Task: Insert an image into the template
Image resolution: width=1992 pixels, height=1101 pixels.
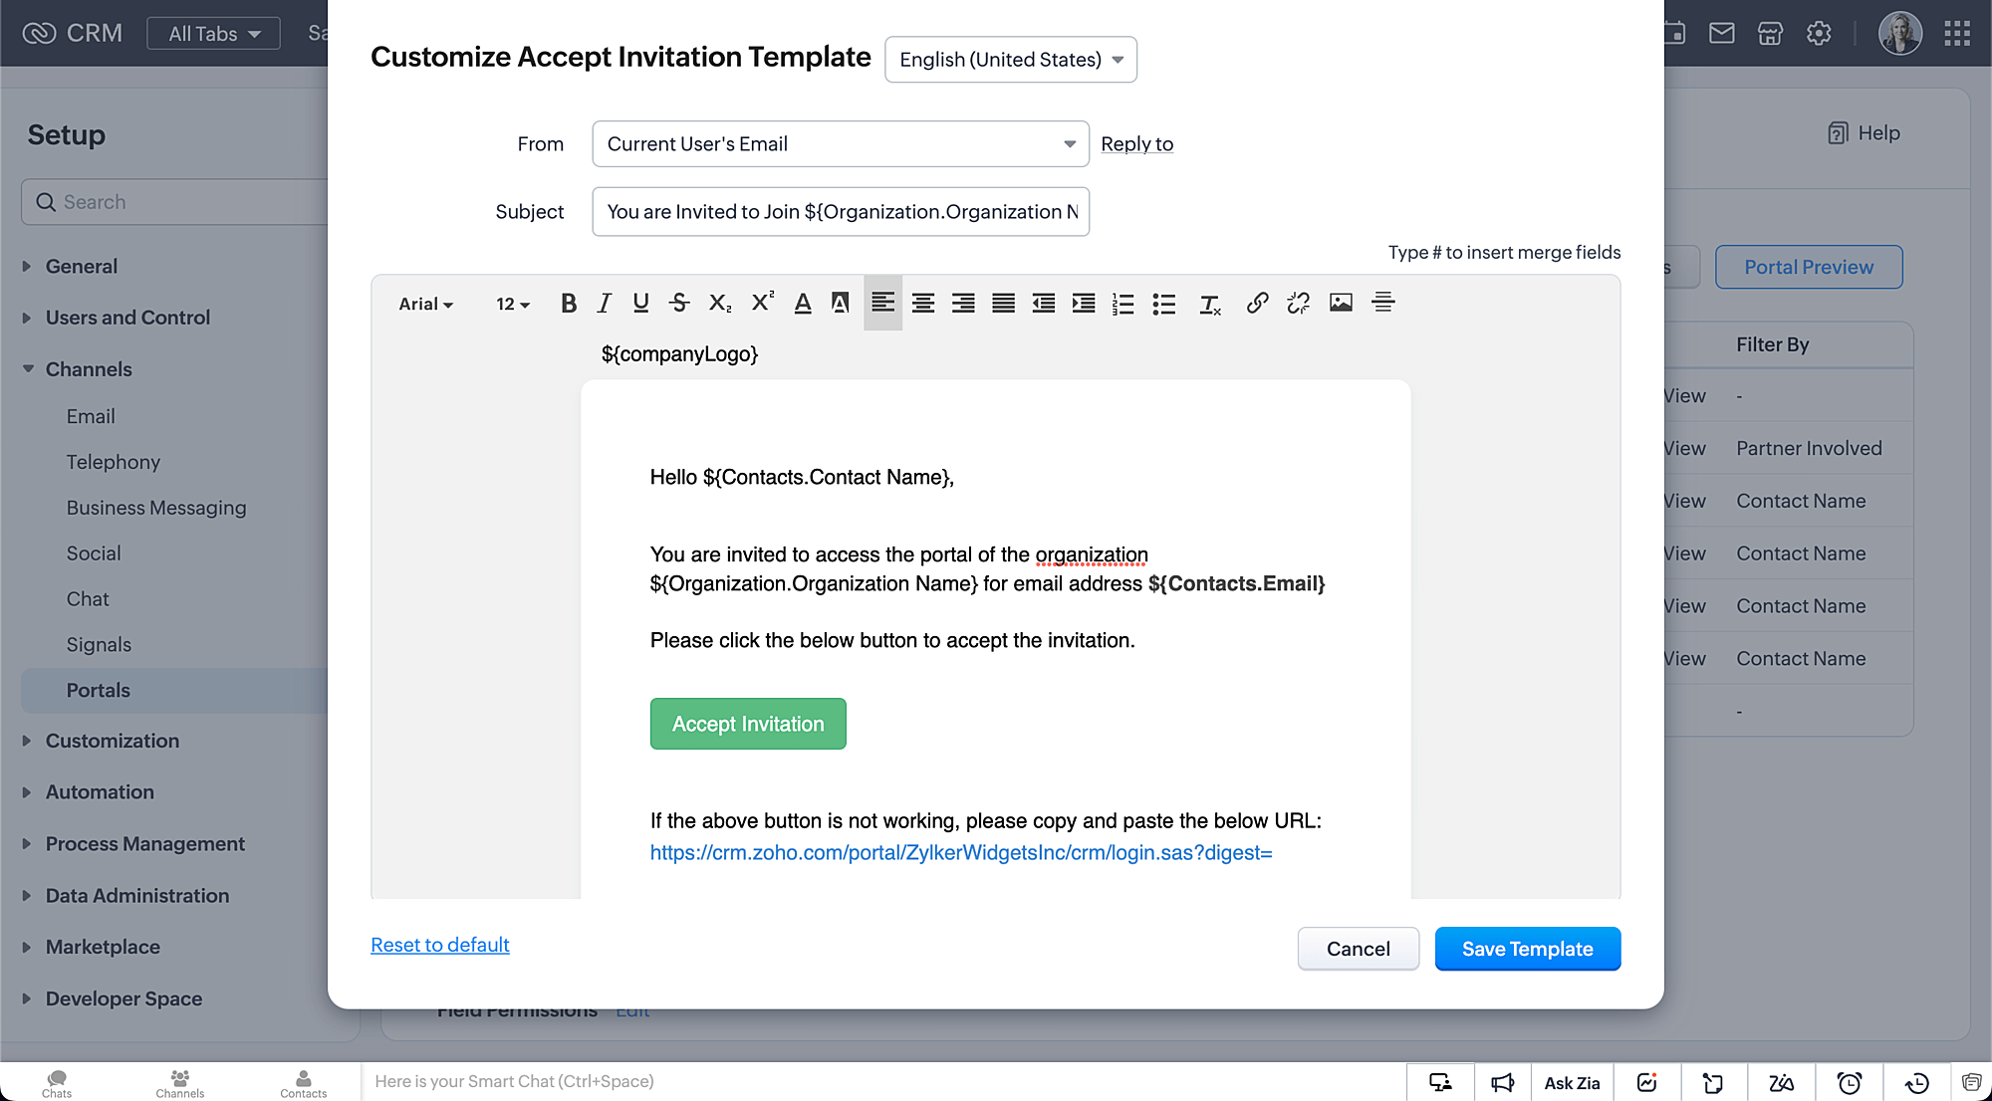Action: [x=1341, y=304]
